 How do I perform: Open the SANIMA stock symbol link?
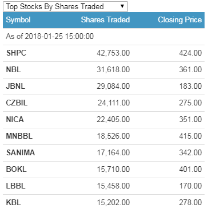point(21,152)
